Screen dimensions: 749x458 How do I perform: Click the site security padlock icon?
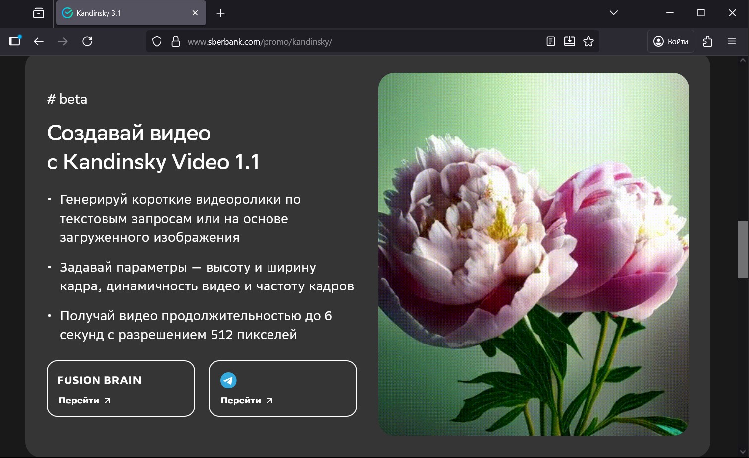click(175, 41)
